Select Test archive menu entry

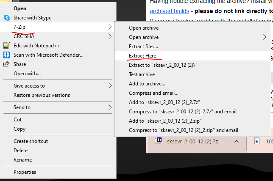(x=142, y=74)
